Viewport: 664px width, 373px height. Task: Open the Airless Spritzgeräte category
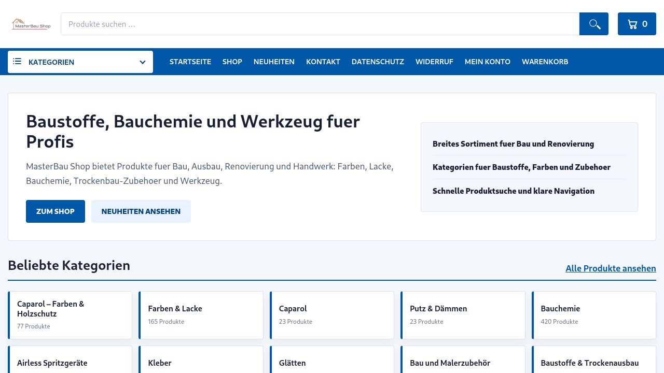70,360
